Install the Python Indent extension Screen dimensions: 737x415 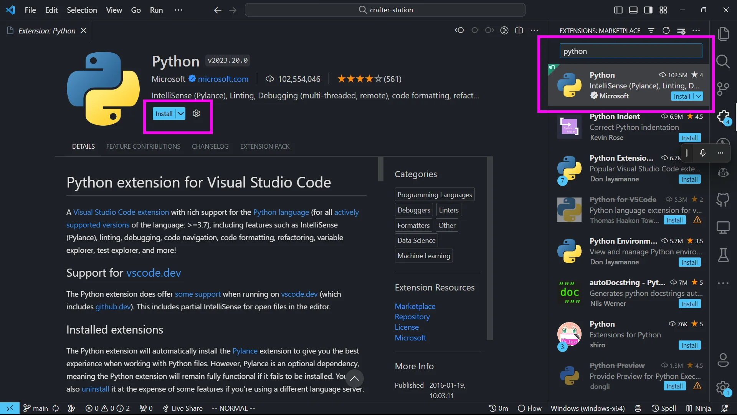point(689,138)
